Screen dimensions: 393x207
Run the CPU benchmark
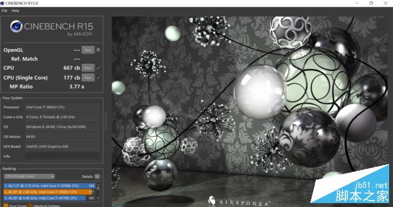pos(88,68)
